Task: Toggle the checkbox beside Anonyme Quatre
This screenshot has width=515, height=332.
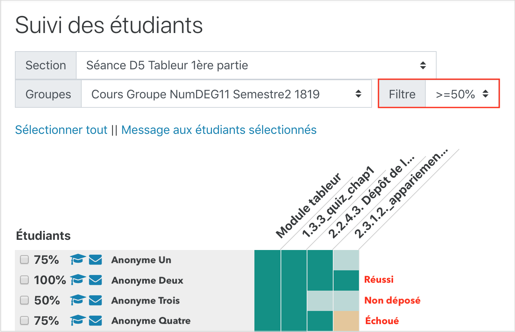Action: point(24,321)
